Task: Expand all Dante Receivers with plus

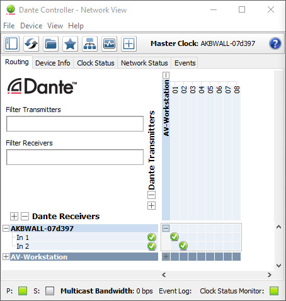Action: [x=14, y=216]
